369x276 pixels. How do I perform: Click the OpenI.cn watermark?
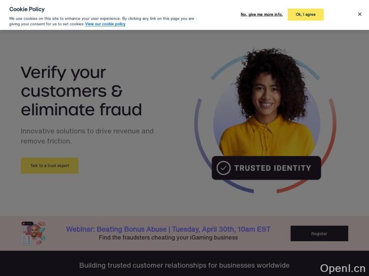[x=342, y=268]
